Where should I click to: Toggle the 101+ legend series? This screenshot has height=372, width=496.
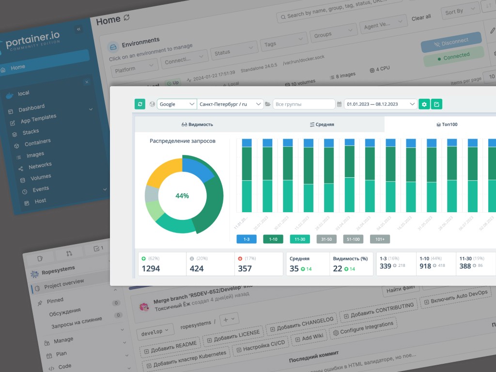(x=380, y=239)
